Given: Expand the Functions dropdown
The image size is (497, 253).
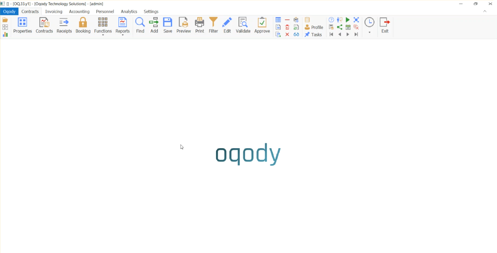Looking at the screenshot, I should (x=103, y=35).
